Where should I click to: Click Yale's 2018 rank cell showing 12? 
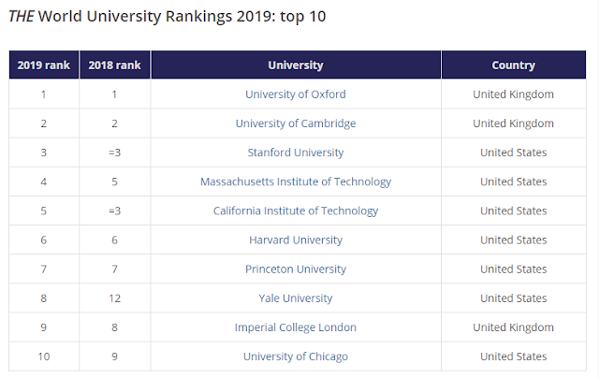coord(114,298)
